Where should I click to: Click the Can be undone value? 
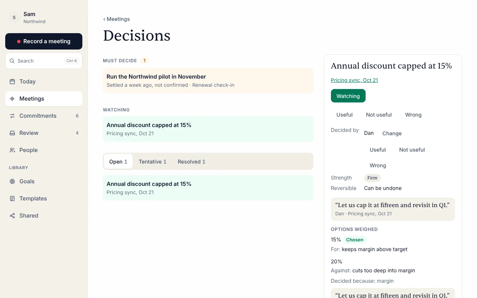point(383,188)
